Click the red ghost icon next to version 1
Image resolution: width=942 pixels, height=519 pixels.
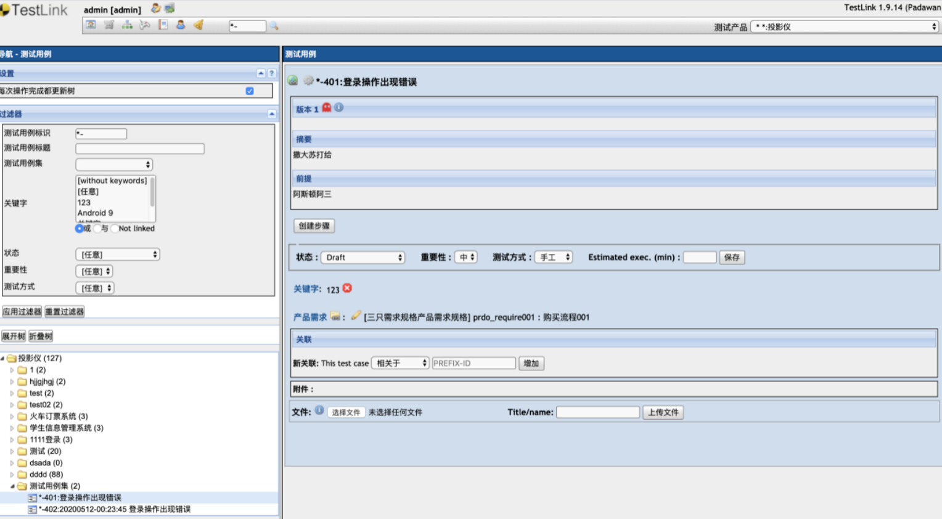coord(327,108)
